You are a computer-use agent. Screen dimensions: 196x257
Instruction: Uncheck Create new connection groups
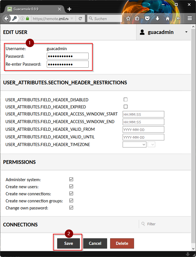(x=71, y=201)
